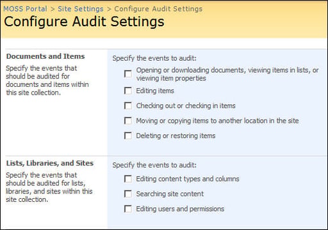Click Configure Audit Settings breadcrumb text

158,9
